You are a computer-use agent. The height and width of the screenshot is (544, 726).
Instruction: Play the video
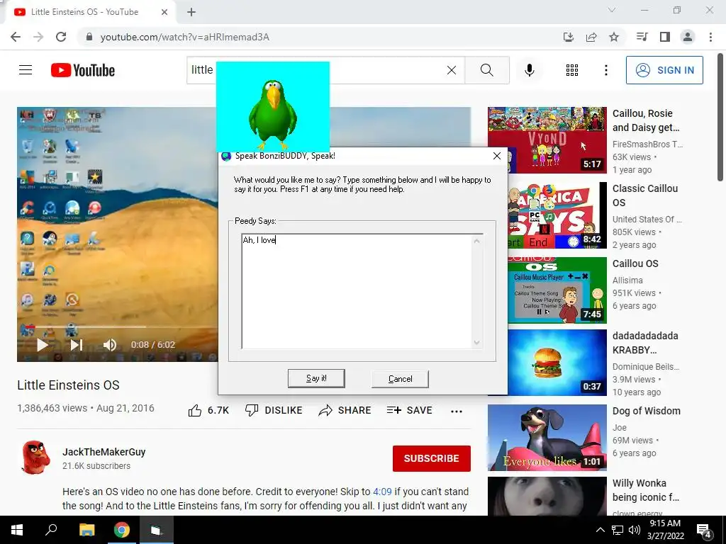(x=42, y=345)
